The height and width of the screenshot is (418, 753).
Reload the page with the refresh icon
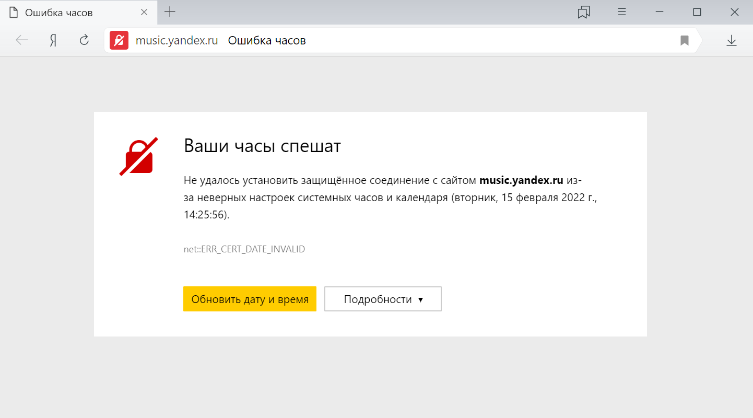point(84,40)
